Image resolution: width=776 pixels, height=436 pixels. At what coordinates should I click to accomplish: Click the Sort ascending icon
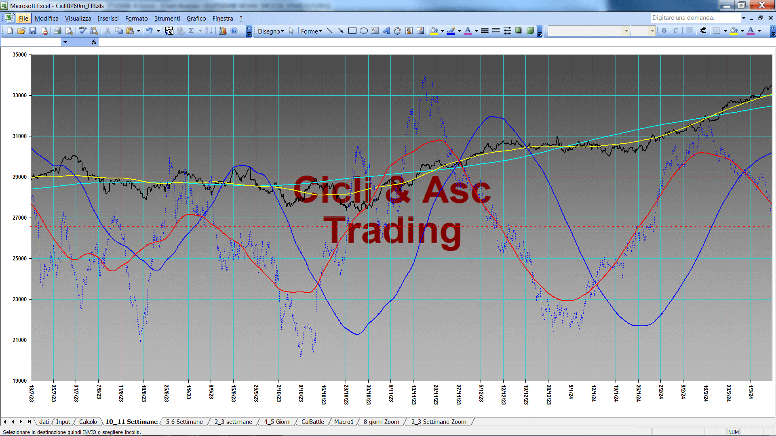coord(209,31)
